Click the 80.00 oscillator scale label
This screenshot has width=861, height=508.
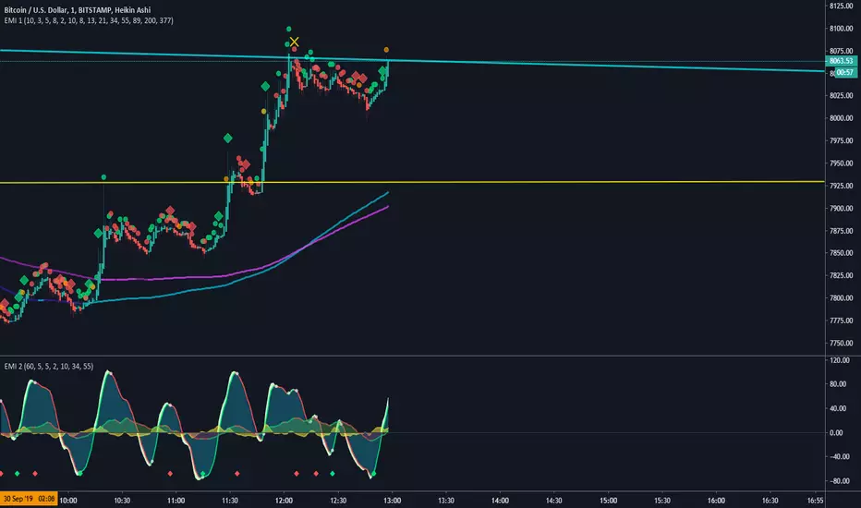(x=838, y=384)
